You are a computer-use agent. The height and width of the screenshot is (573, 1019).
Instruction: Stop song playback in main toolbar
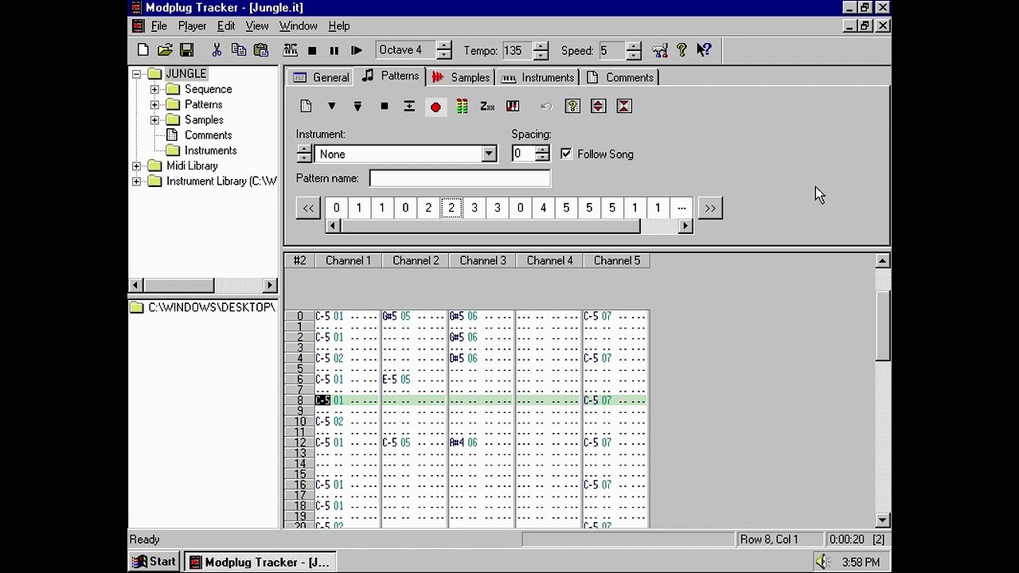pyautogui.click(x=312, y=50)
